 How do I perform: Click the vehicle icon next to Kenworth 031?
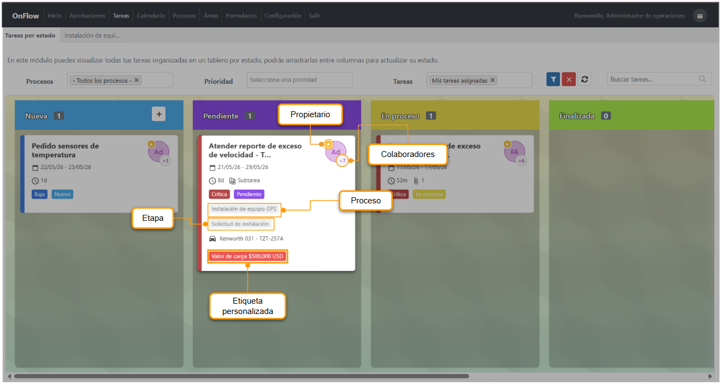(x=213, y=239)
